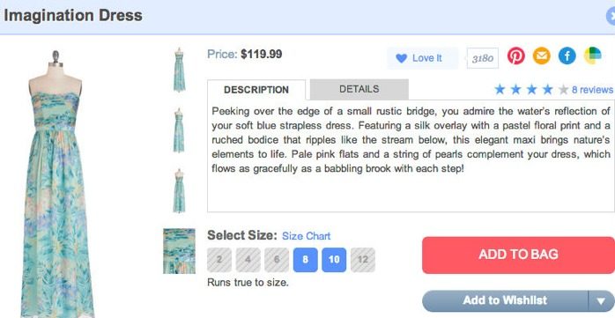Add to Wishlist button
The width and height of the screenshot is (615, 318).
505,301
